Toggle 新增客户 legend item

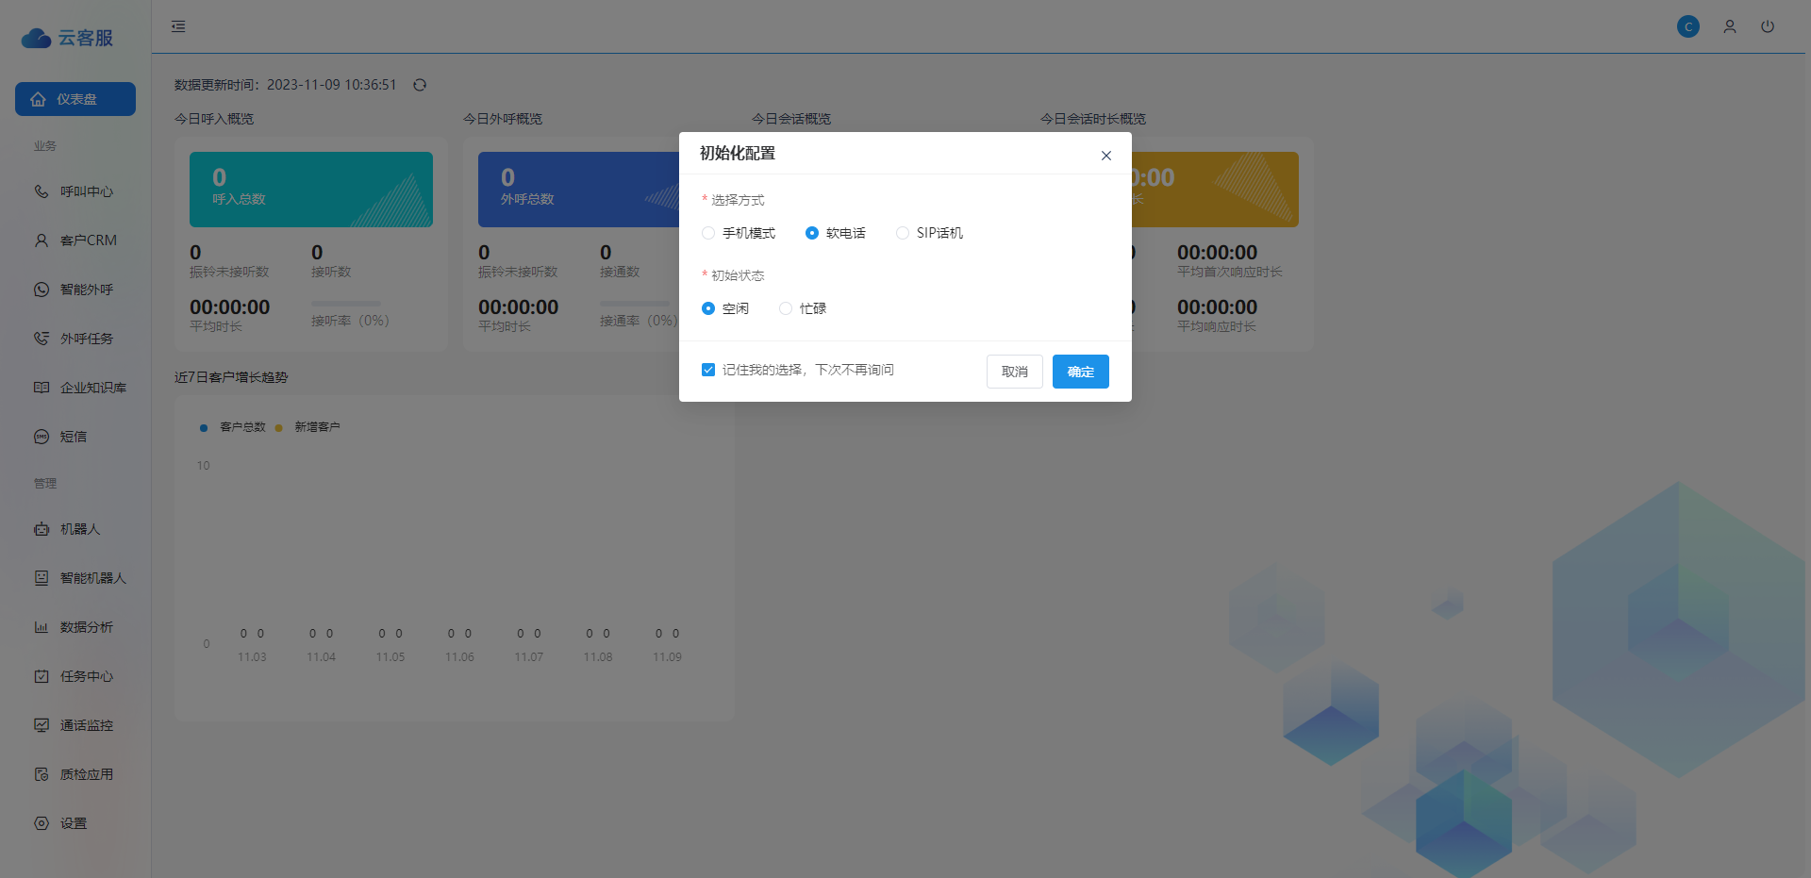(307, 427)
